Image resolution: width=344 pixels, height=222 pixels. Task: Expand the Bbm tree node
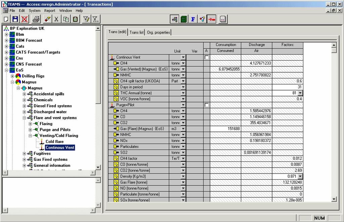tap(7, 34)
